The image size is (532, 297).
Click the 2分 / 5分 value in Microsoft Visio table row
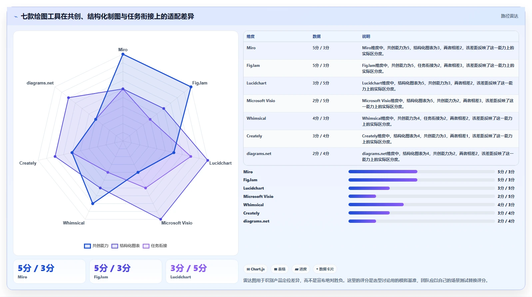tap(321, 101)
